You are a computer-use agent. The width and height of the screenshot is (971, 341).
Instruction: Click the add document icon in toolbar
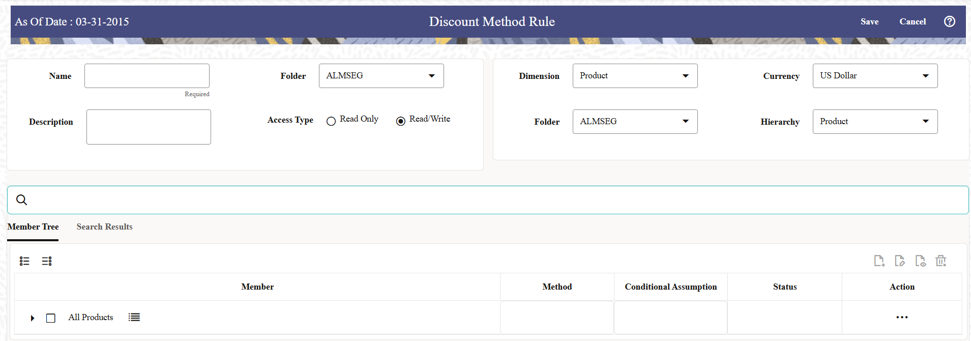879,261
